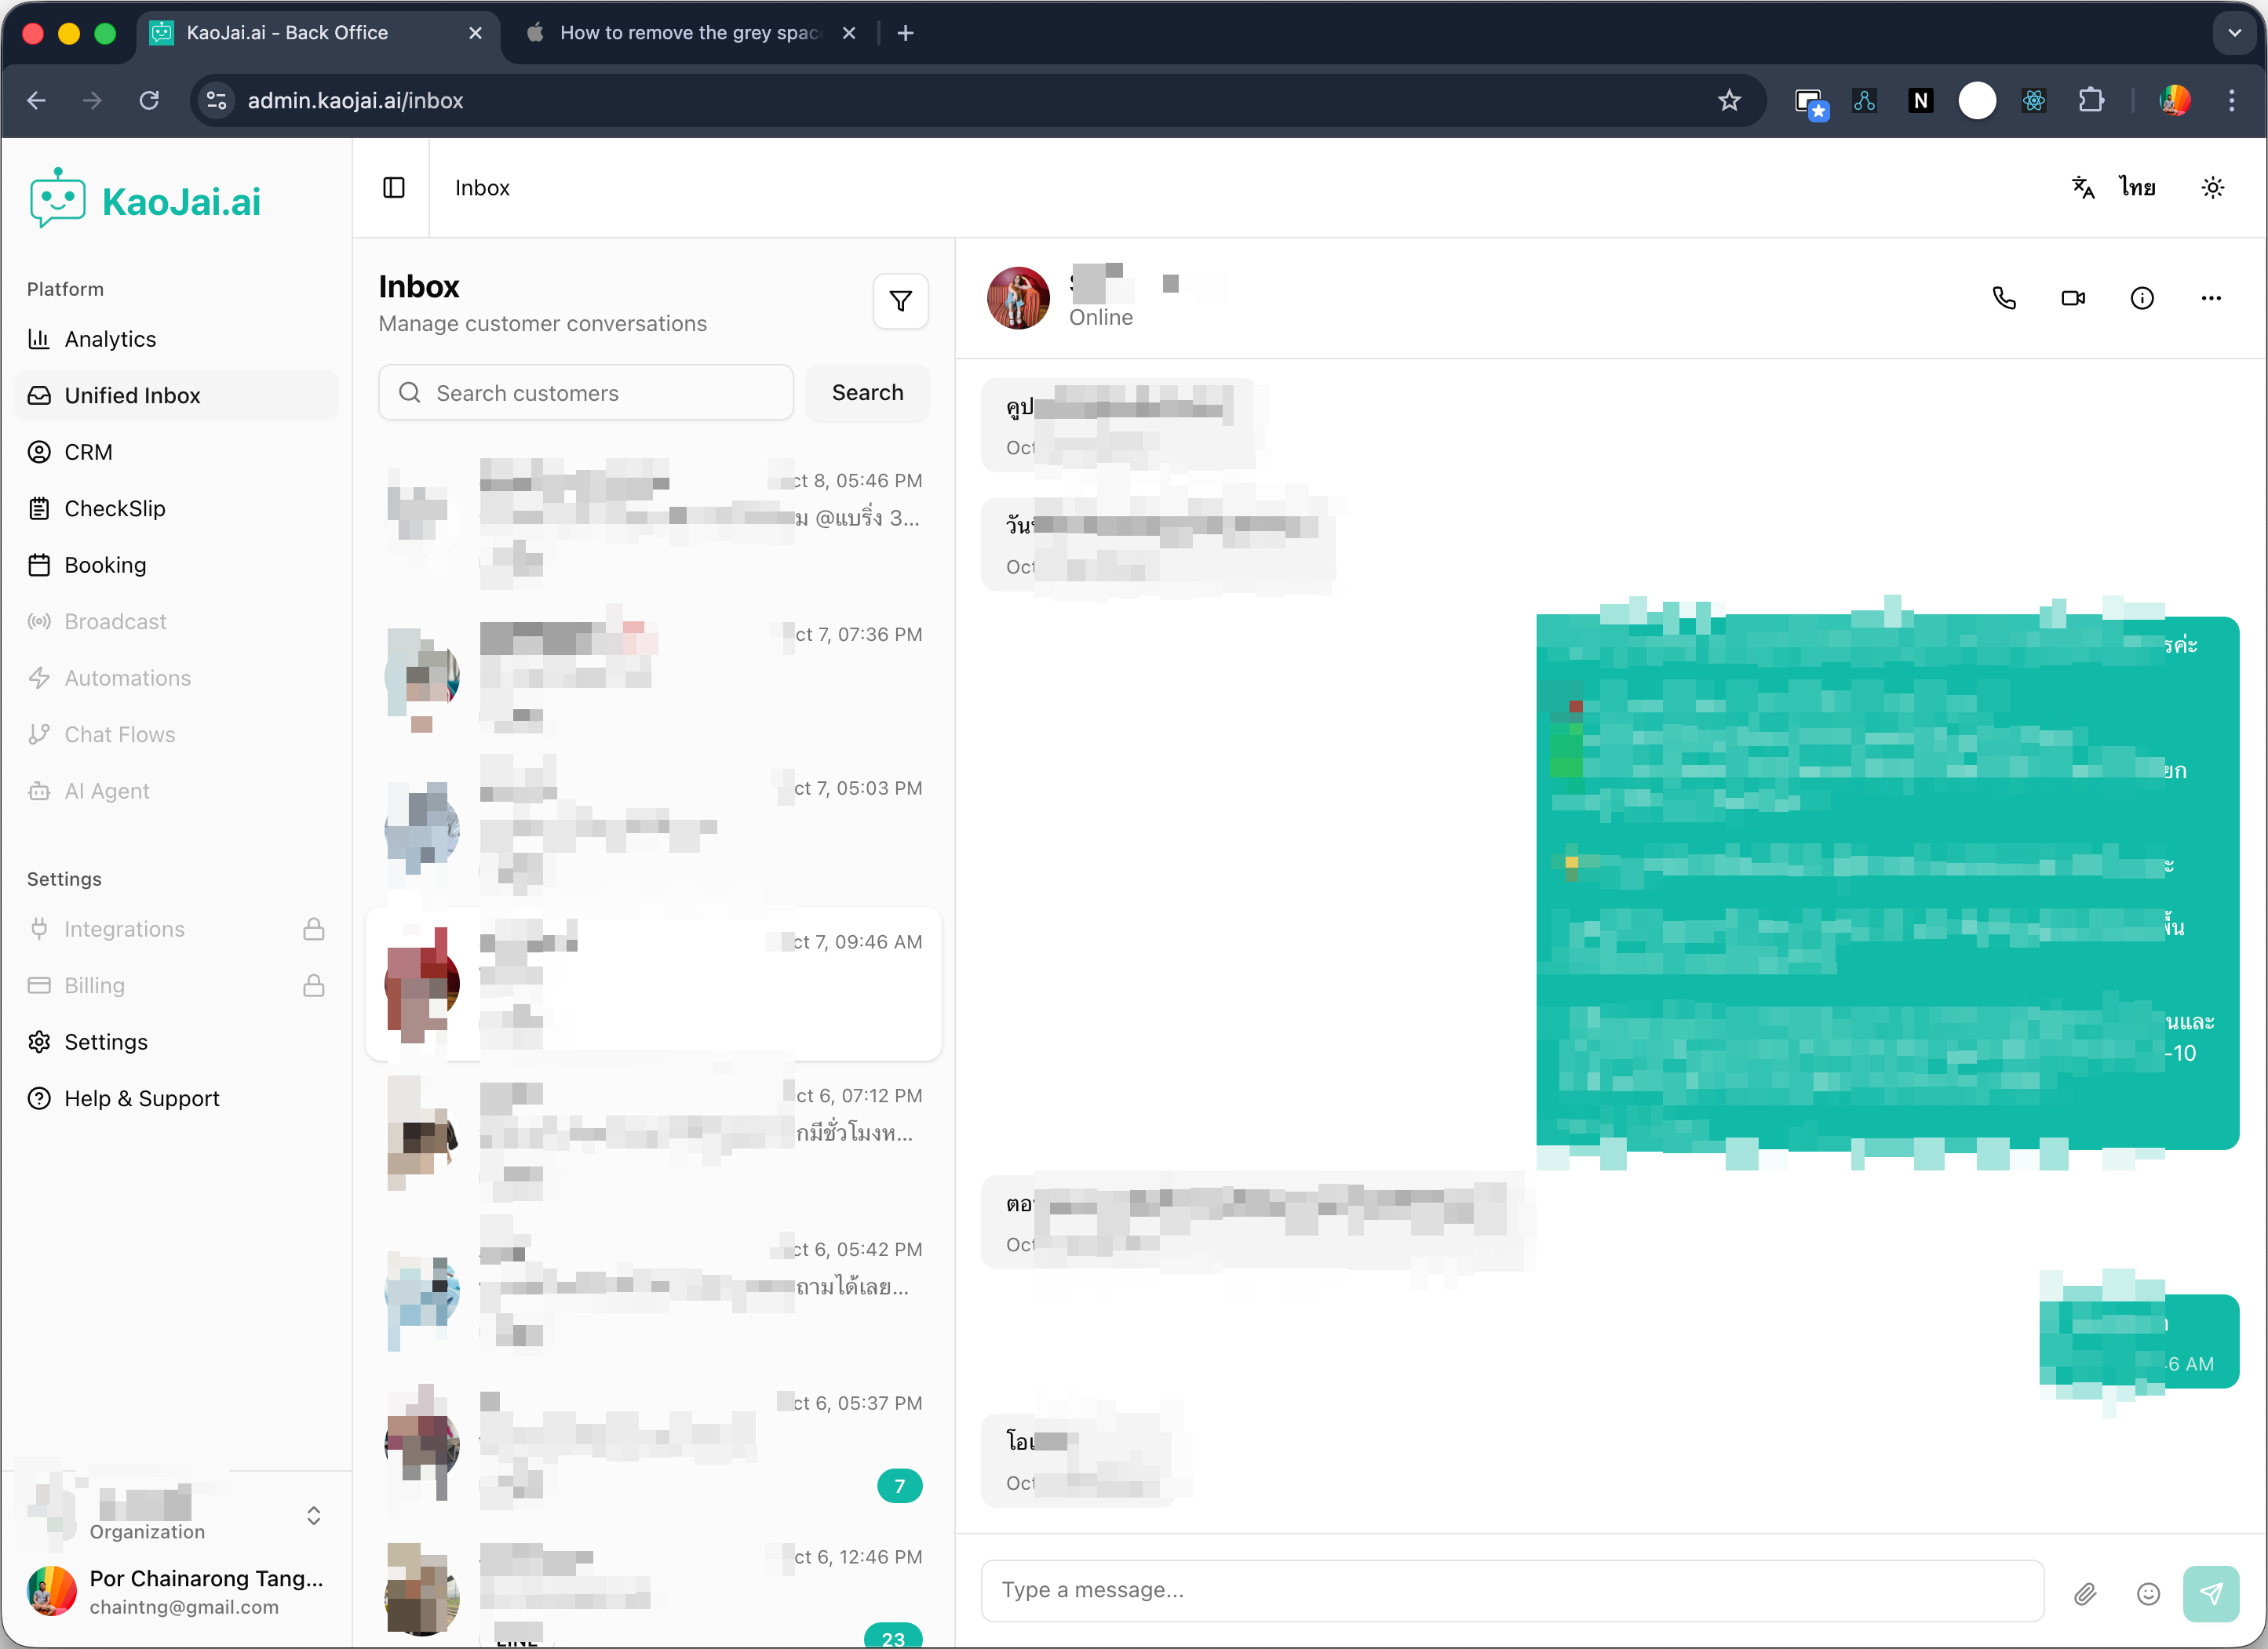Open the chat more options ellipsis
This screenshot has width=2268, height=1649.
[2211, 298]
